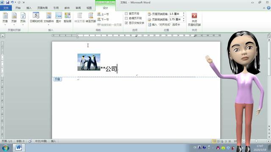Click the Word icon on taskbar
This screenshot has height=152, width=271.
pyautogui.click(x=19, y=148)
